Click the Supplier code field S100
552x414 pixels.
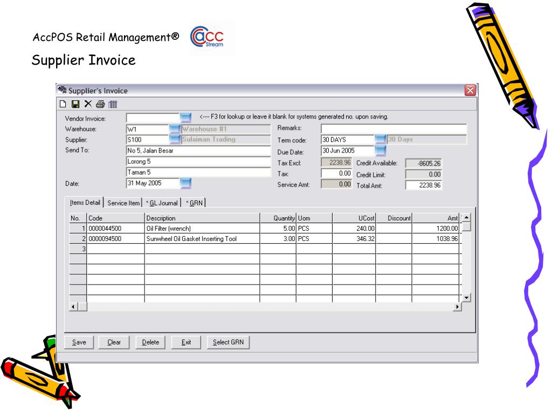click(x=148, y=140)
